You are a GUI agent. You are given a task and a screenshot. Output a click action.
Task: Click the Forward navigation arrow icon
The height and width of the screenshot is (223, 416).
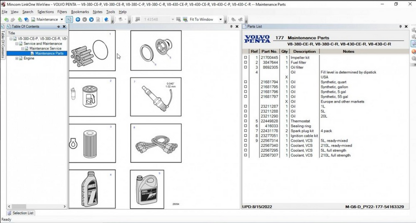(13, 19)
